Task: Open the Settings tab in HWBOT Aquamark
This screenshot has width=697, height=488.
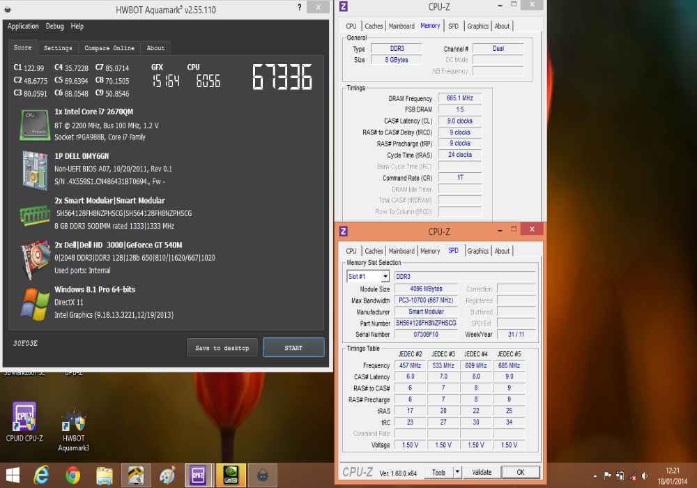Action: click(x=58, y=48)
